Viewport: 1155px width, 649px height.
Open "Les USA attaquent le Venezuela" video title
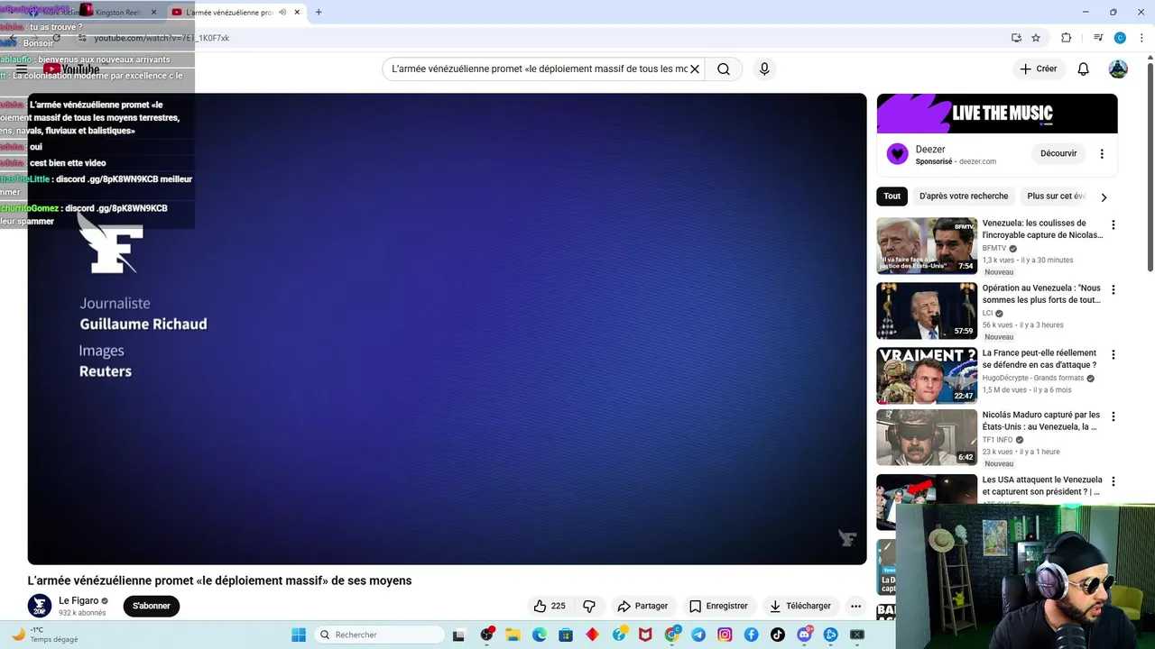pos(1042,486)
